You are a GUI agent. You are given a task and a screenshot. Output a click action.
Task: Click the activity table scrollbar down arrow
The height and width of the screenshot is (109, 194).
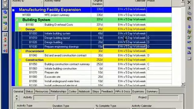(183, 84)
